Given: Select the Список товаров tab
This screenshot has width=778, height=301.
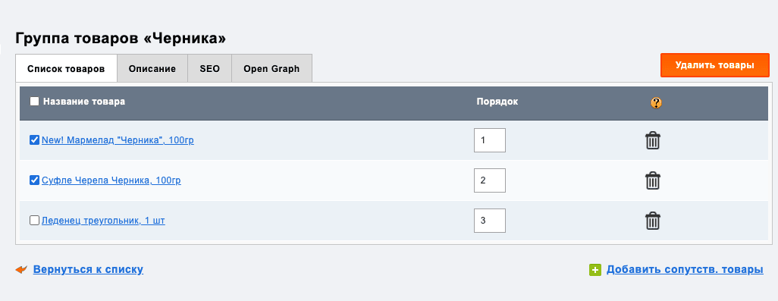Looking at the screenshot, I should point(66,68).
